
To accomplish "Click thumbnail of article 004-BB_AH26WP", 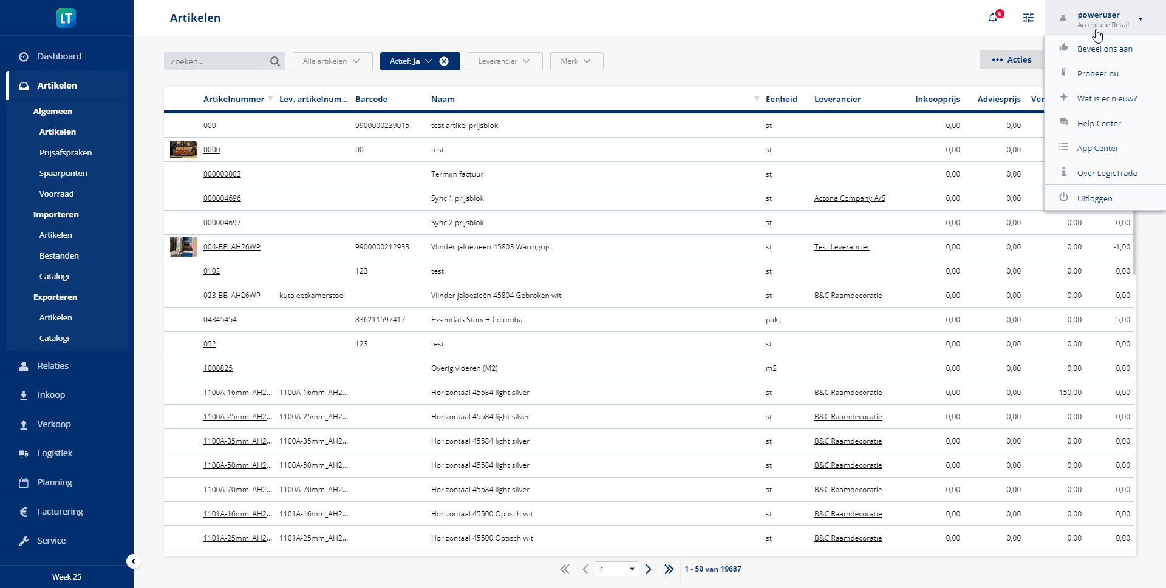I will click(x=183, y=247).
